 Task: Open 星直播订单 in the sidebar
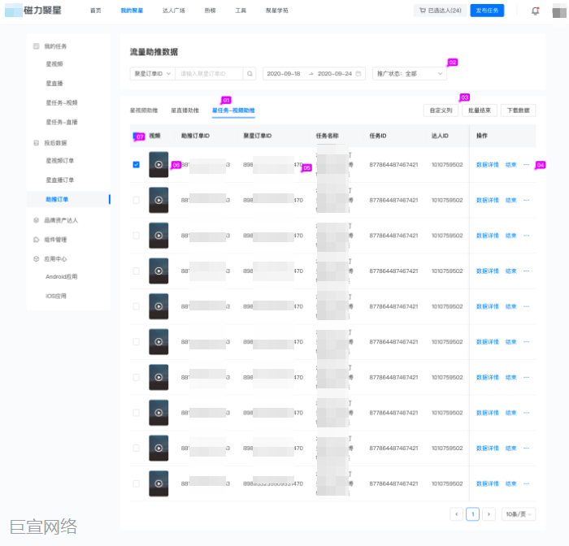pos(60,180)
